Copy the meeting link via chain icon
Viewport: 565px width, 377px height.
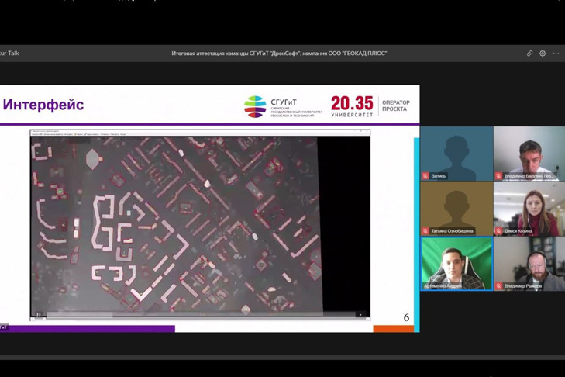(529, 54)
